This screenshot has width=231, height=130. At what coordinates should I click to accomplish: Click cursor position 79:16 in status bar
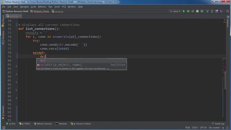point(187,127)
